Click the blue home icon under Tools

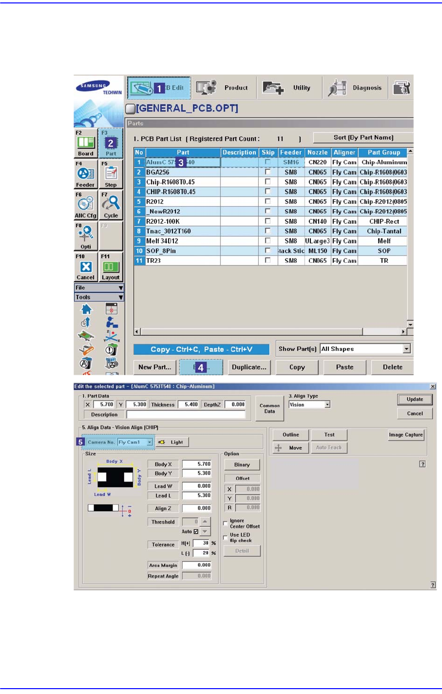(x=86, y=309)
